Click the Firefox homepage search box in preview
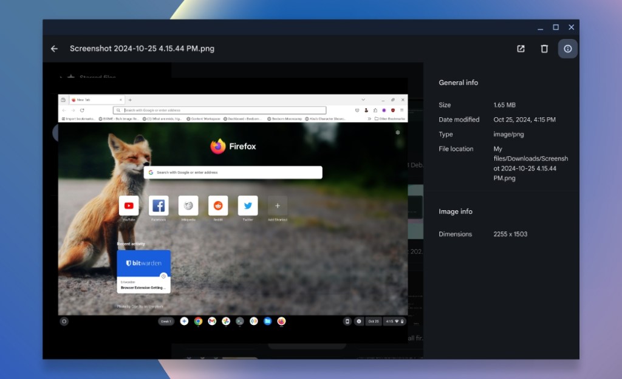 233,172
